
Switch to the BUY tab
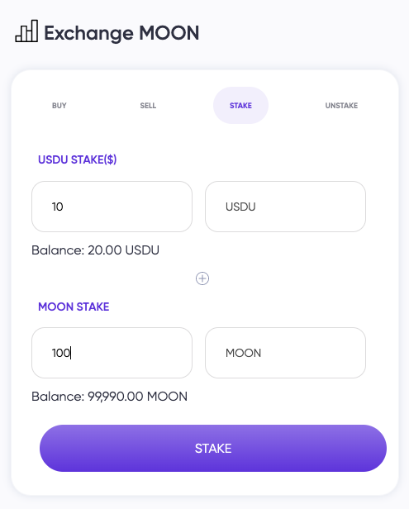coord(59,106)
